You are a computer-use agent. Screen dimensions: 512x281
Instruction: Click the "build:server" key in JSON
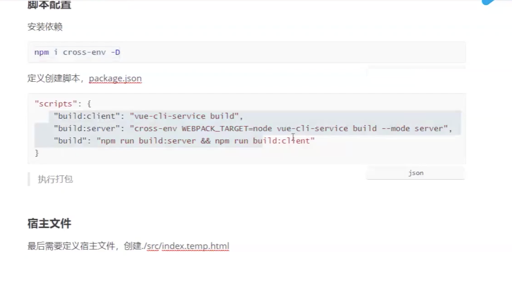coord(84,128)
